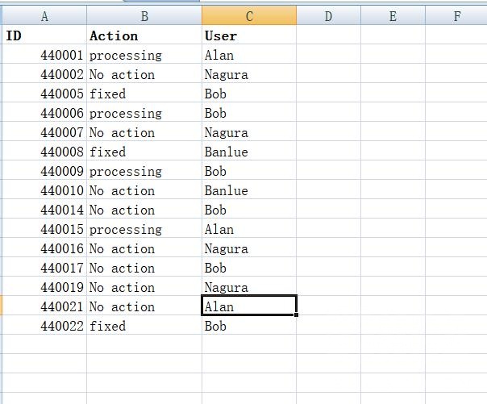The image size is (487, 404).
Task: Click the "User" header cell
Action: [249, 35]
